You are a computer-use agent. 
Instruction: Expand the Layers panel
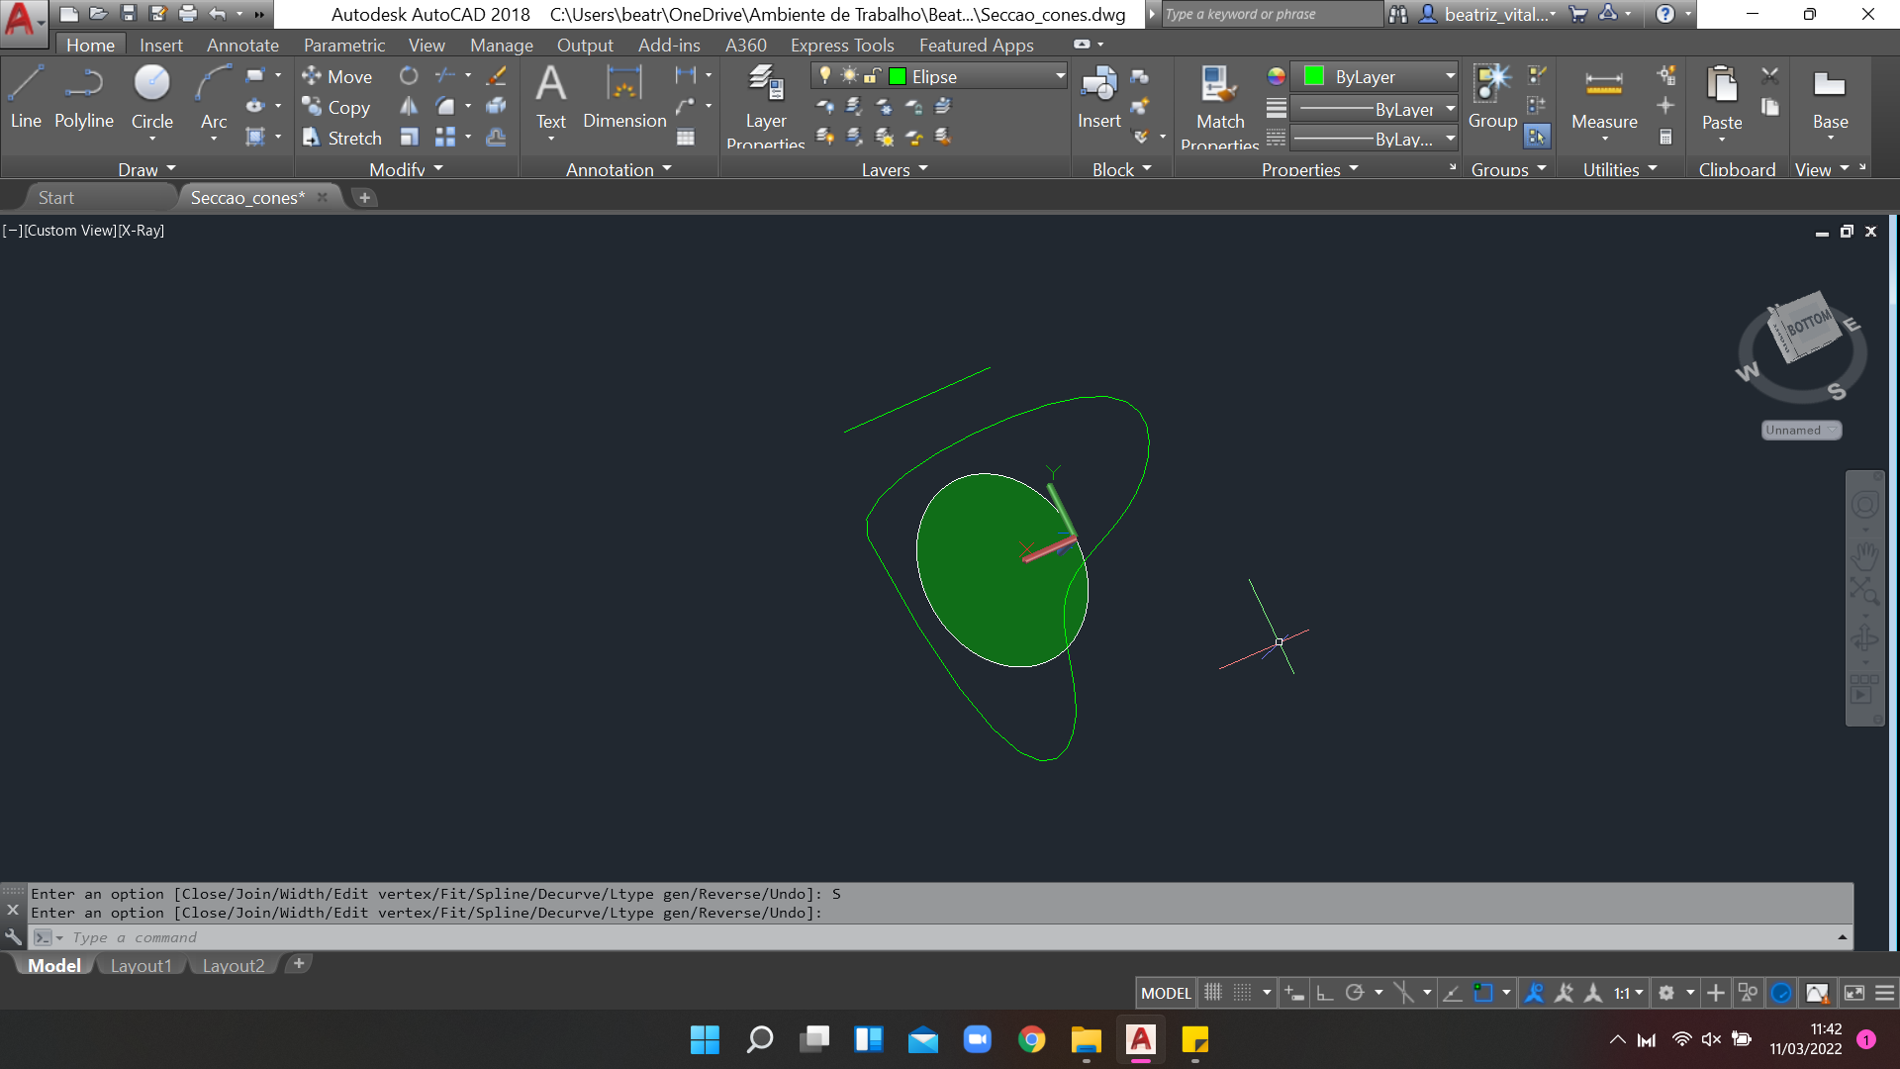coord(895,169)
